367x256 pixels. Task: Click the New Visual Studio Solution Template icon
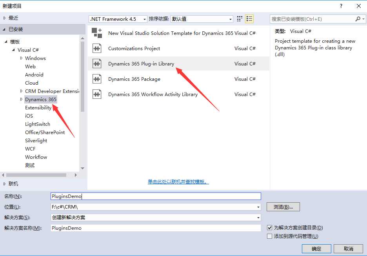click(97, 33)
